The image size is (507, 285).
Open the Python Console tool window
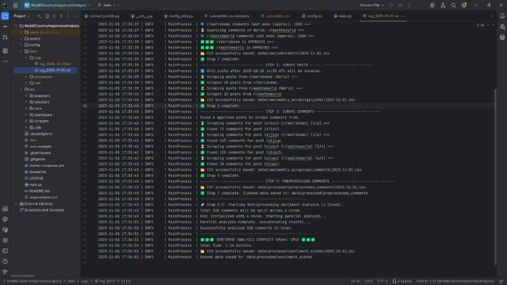[5, 219]
